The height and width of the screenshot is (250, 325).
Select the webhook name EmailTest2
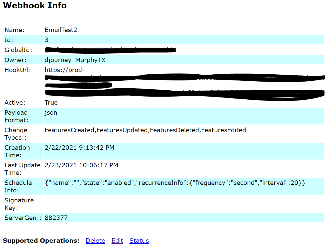click(61, 30)
